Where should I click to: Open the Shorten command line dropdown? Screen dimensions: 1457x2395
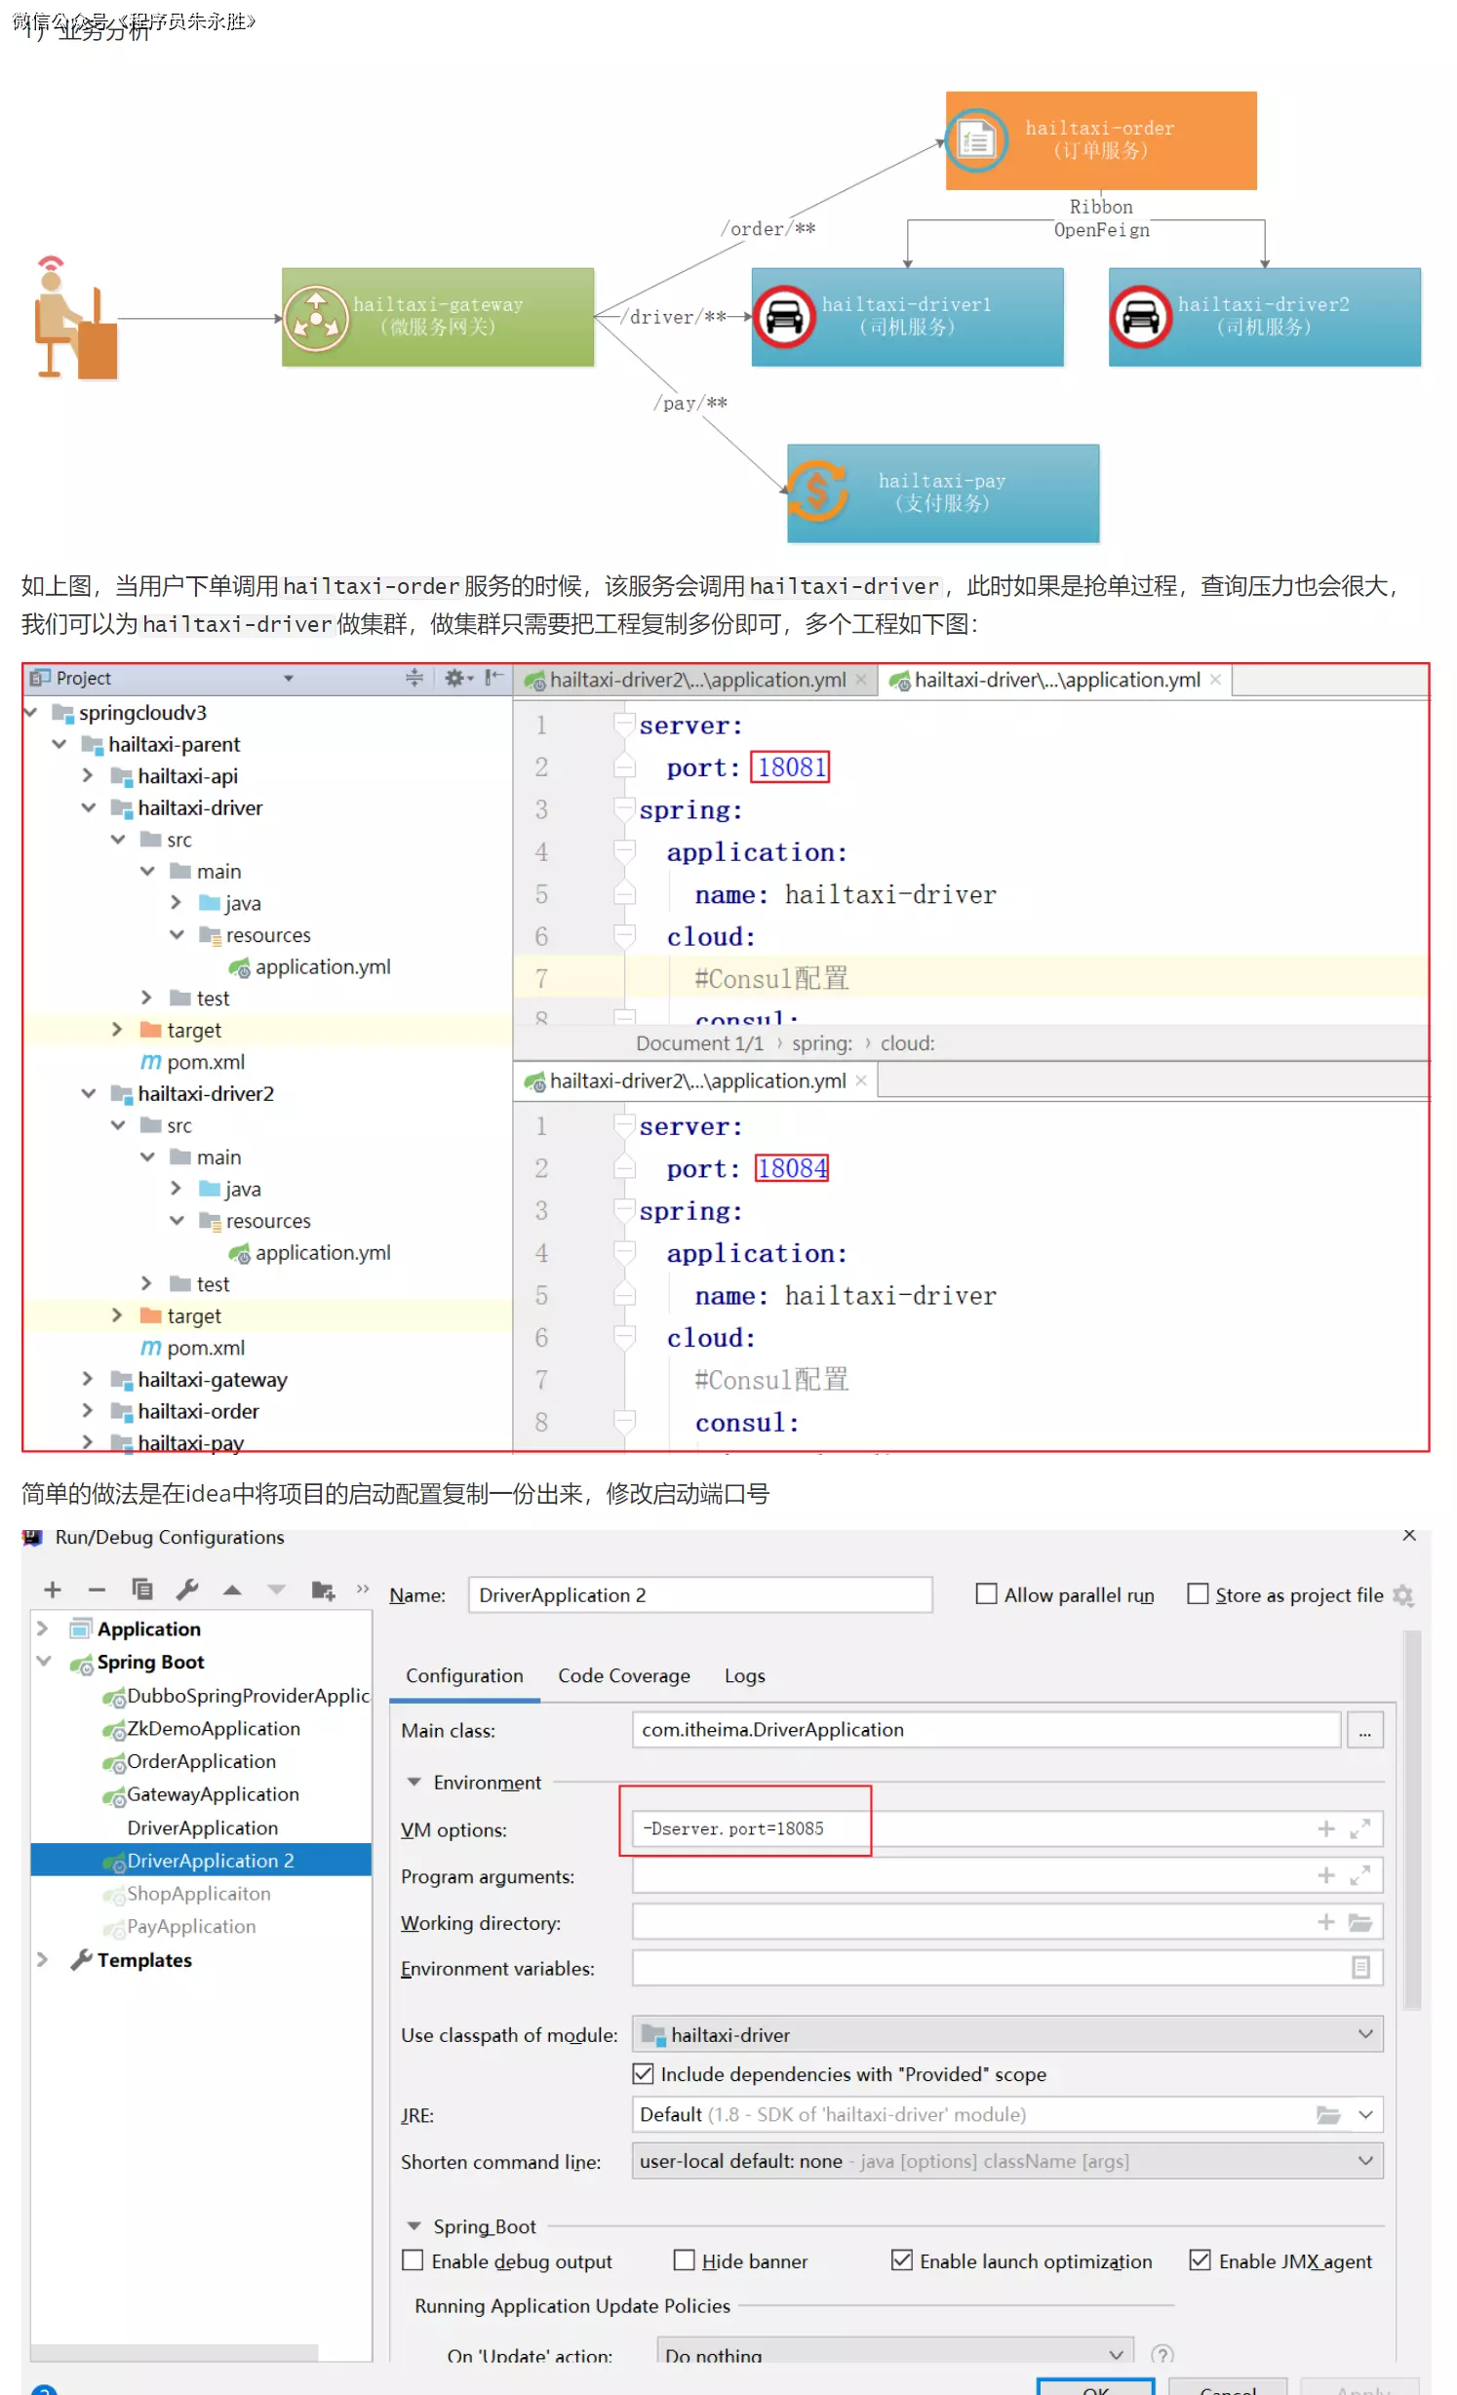pyautogui.click(x=1365, y=2161)
